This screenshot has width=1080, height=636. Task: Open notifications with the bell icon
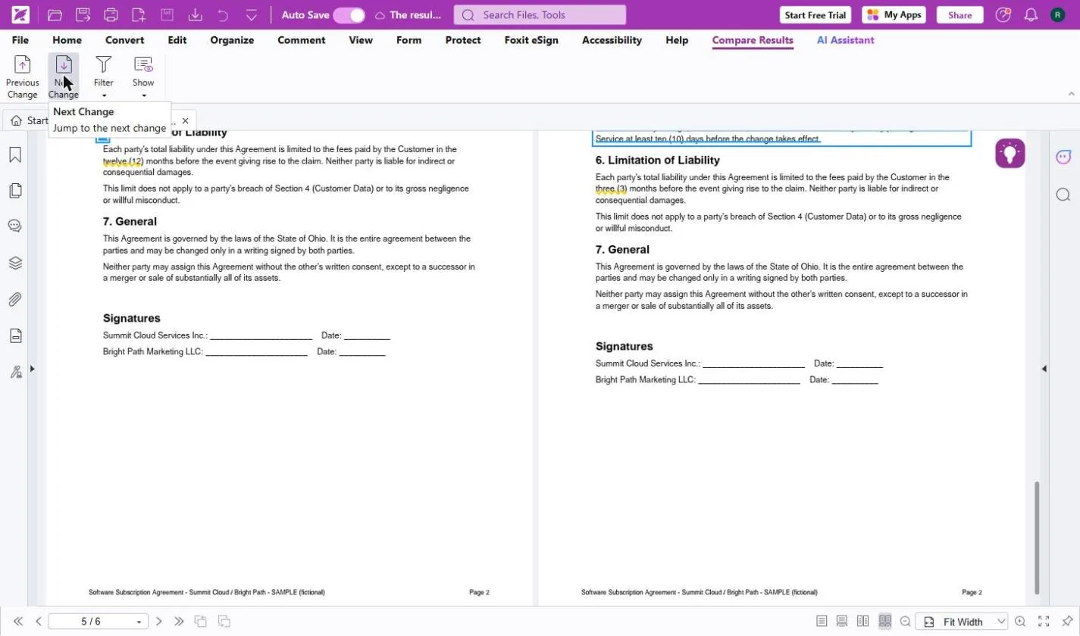click(x=1031, y=15)
